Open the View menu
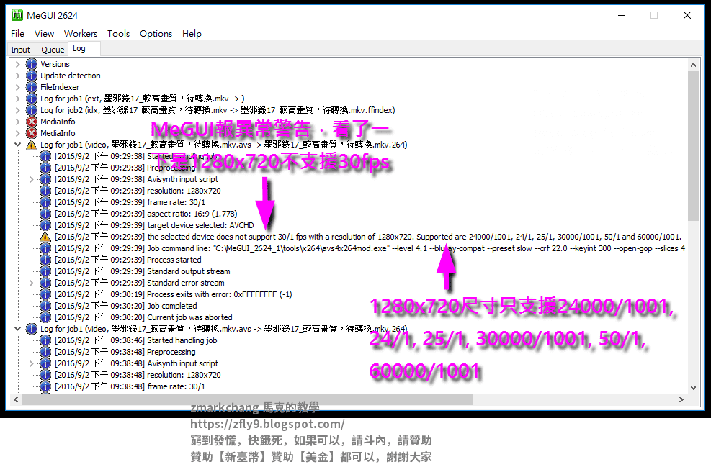 (x=44, y=34)
